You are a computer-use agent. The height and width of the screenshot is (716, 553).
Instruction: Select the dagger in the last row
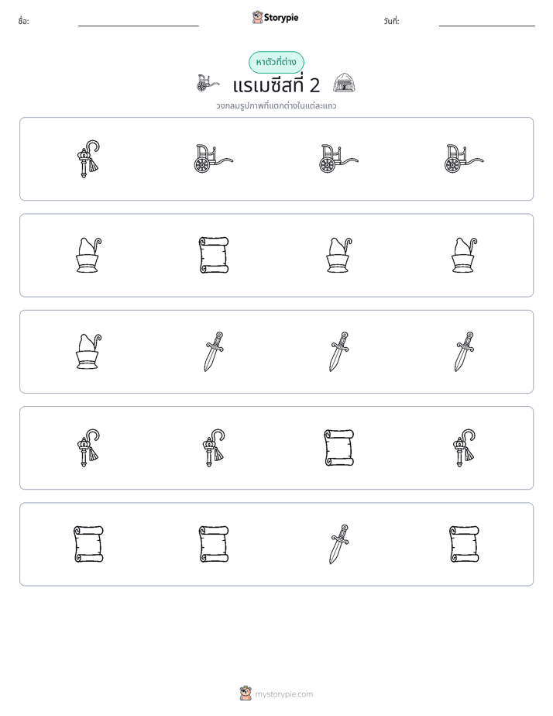[339, 544]
